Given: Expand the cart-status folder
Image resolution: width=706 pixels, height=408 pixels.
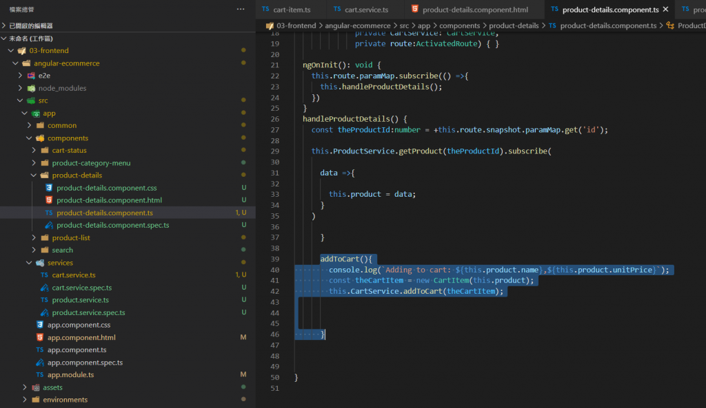Looking at the screenshot, I should point(34,151).
